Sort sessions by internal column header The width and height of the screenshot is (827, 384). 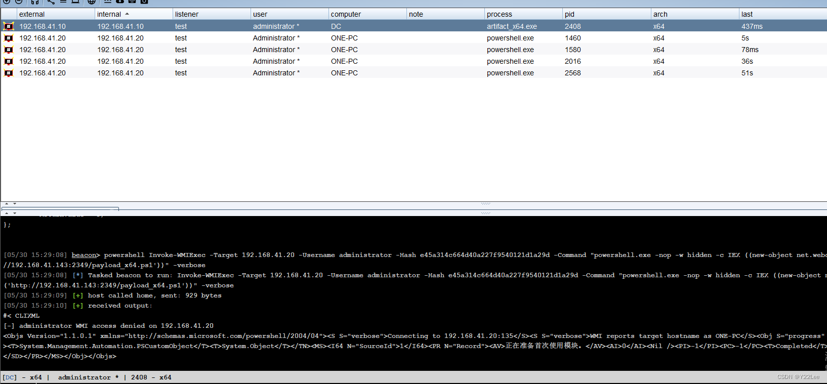pyautogui.click(x=134, y=14)
